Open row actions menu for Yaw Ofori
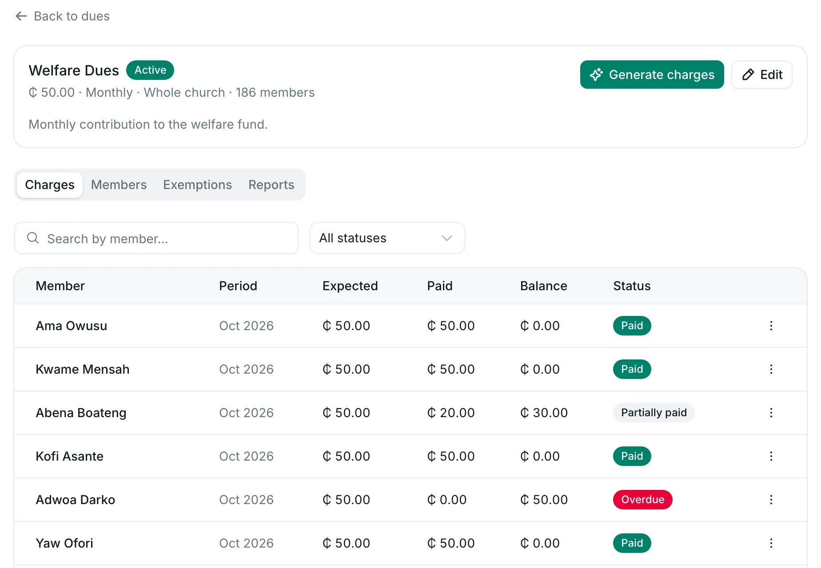This screenshot has width=821, height=568. point(771,543)
